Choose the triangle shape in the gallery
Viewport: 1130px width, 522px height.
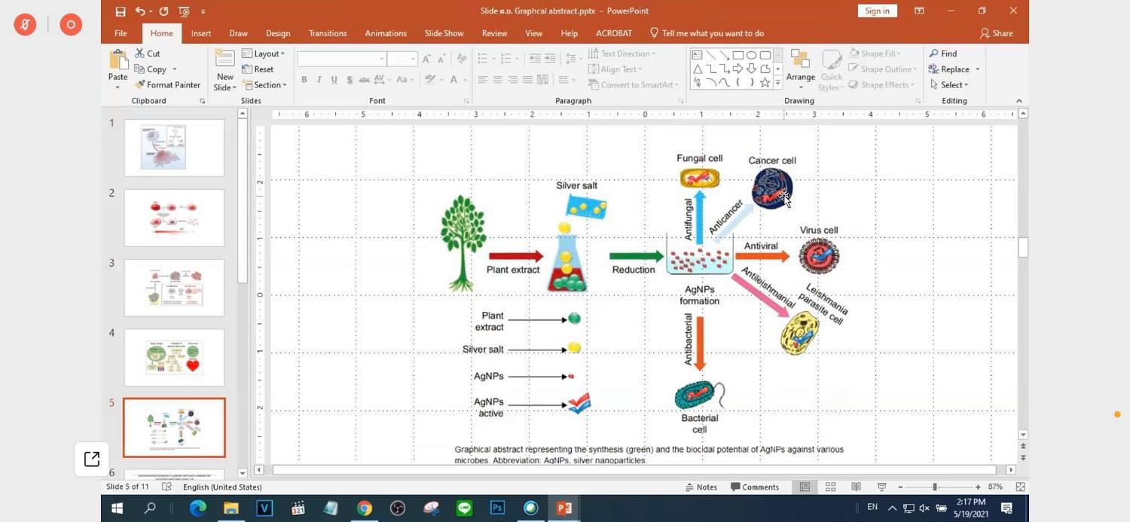698,69
